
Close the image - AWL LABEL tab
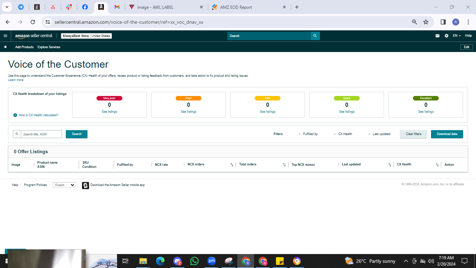click(201, 7)
